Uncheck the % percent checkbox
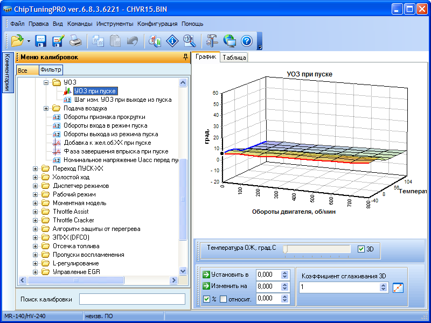 [x=207, y=299]
